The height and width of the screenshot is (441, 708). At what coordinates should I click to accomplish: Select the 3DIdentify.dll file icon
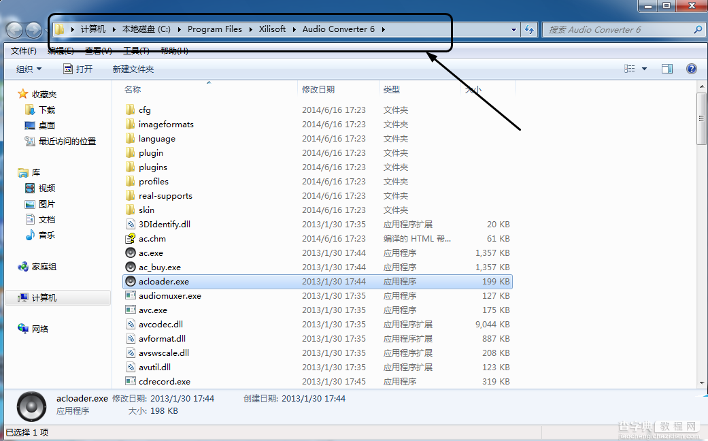[x=131, y=224]
